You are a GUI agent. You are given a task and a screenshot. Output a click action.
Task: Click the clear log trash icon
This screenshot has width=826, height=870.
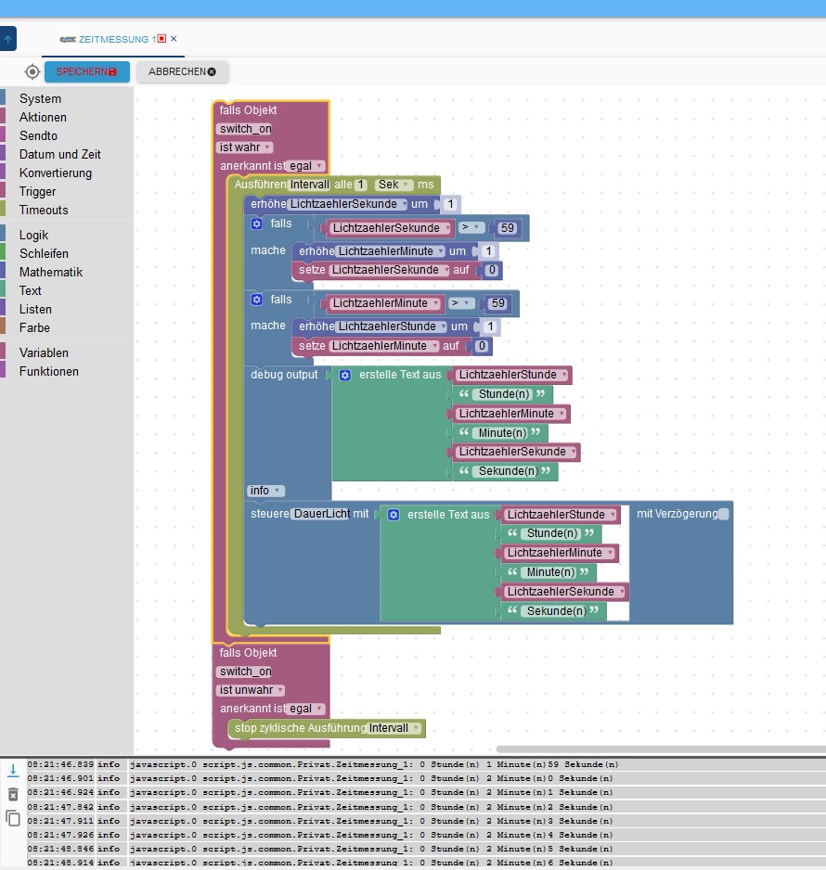(13, 795)
